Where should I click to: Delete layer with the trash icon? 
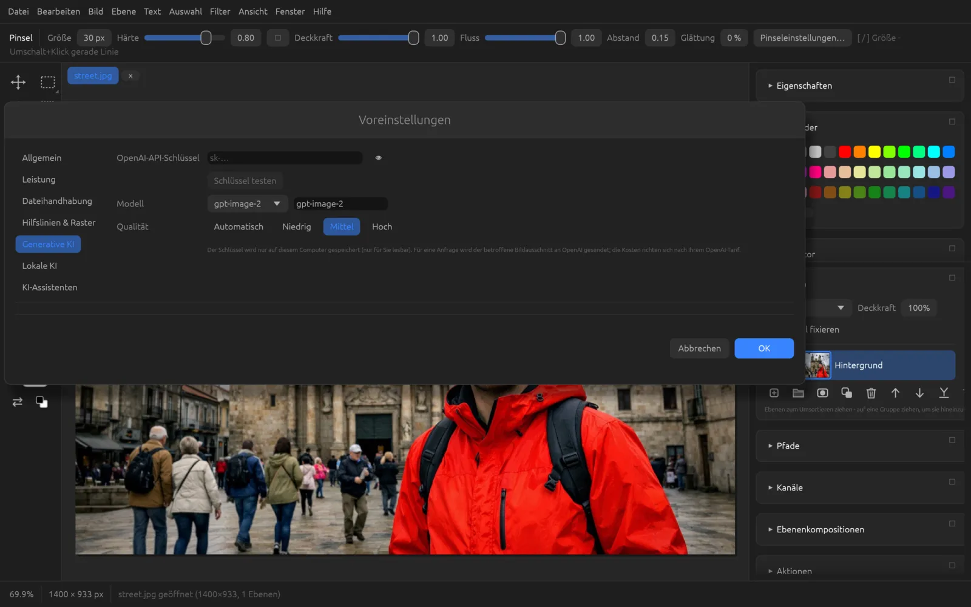click(x=871, y=393)
